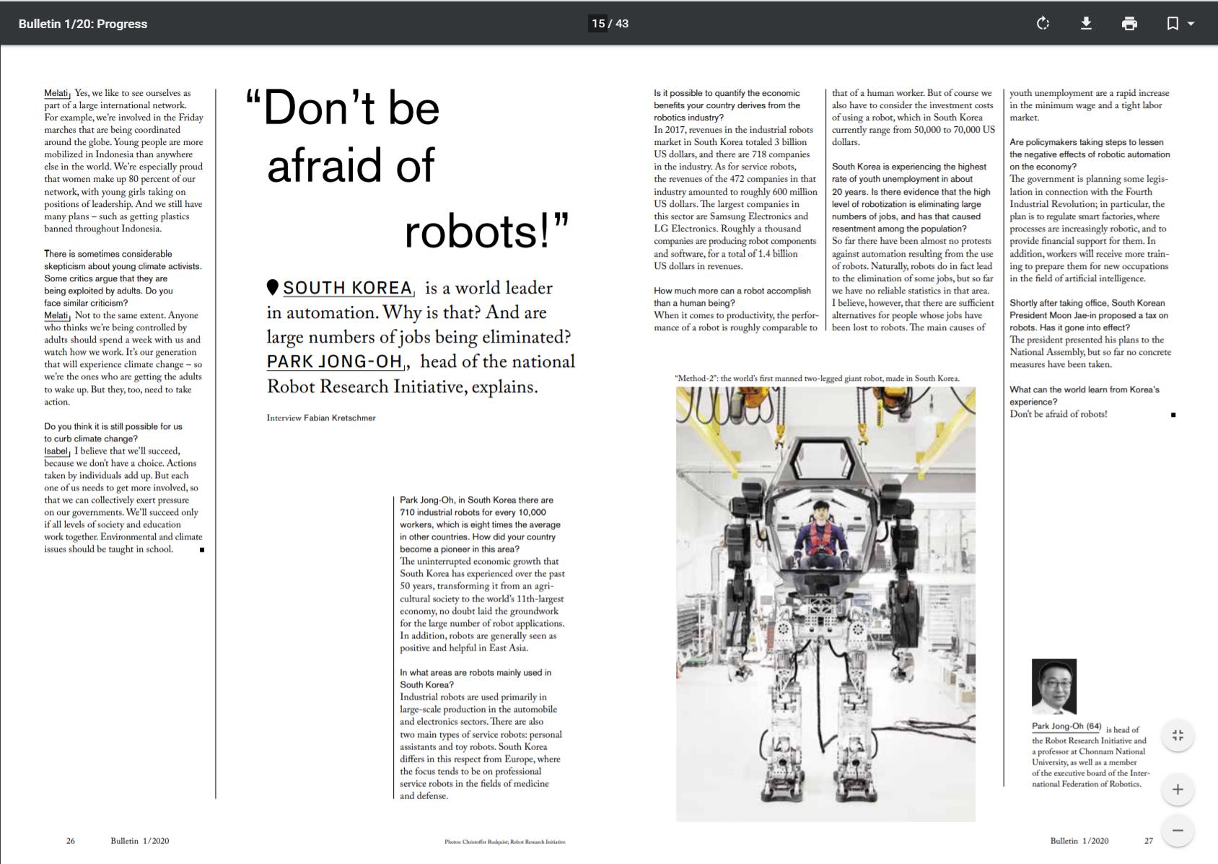Zoom in with the plus button
The image size is (1218, 864).
click(x=1178, y=789)
